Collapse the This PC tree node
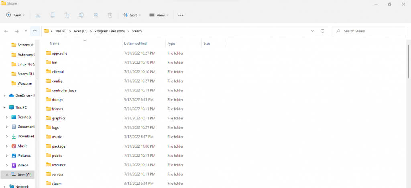 click(4, 107)
